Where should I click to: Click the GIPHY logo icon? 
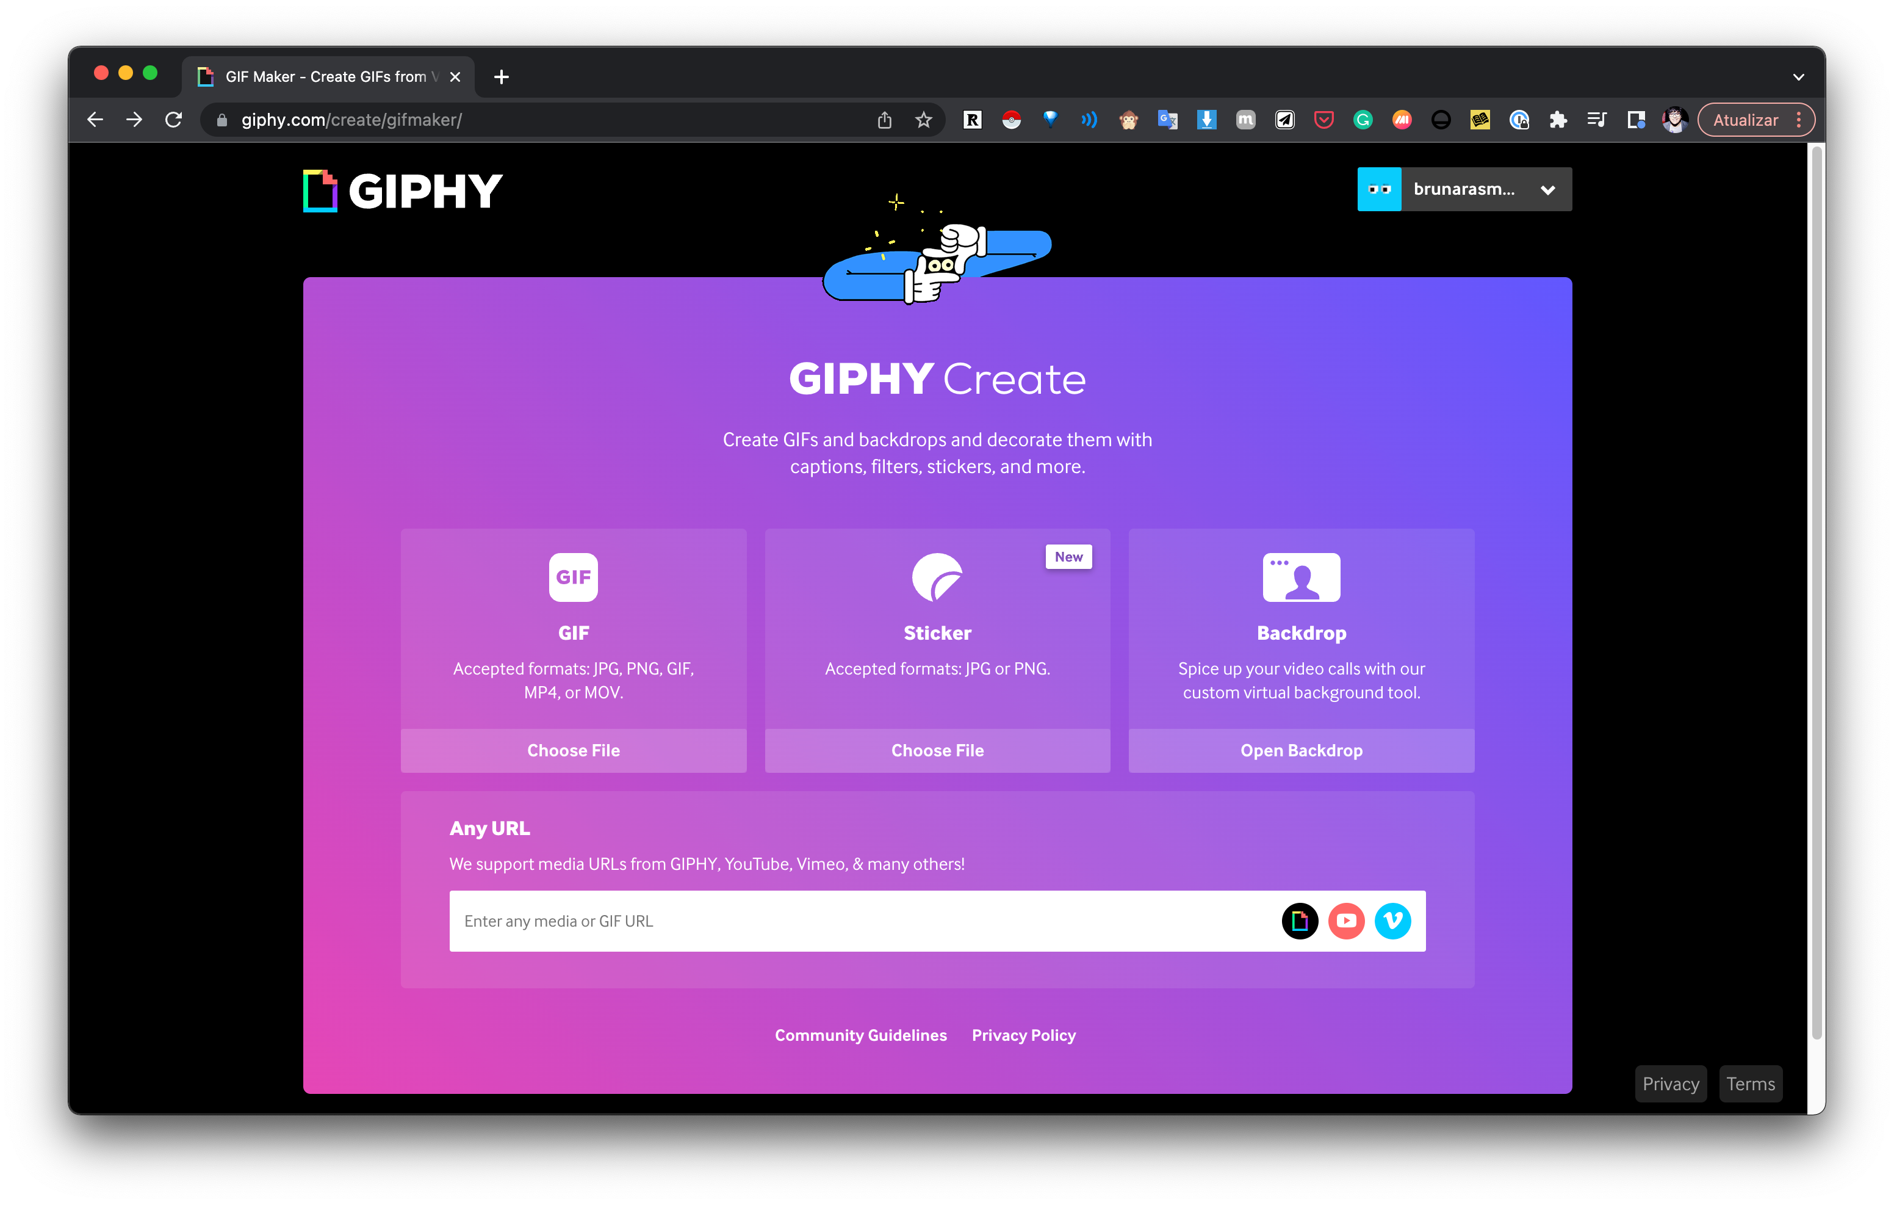[317, 189]
